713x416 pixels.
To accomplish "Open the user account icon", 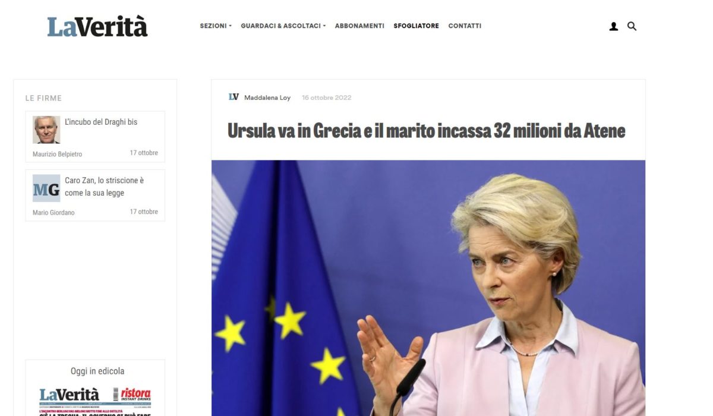I will [x=614, y=26].
